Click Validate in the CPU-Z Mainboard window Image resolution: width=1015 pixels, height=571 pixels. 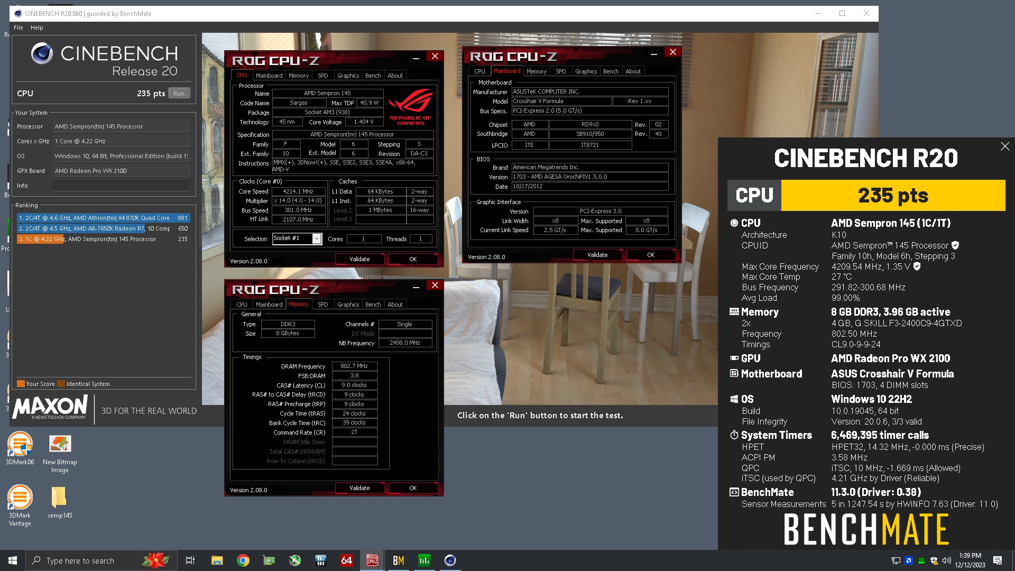tap(597, 255)
